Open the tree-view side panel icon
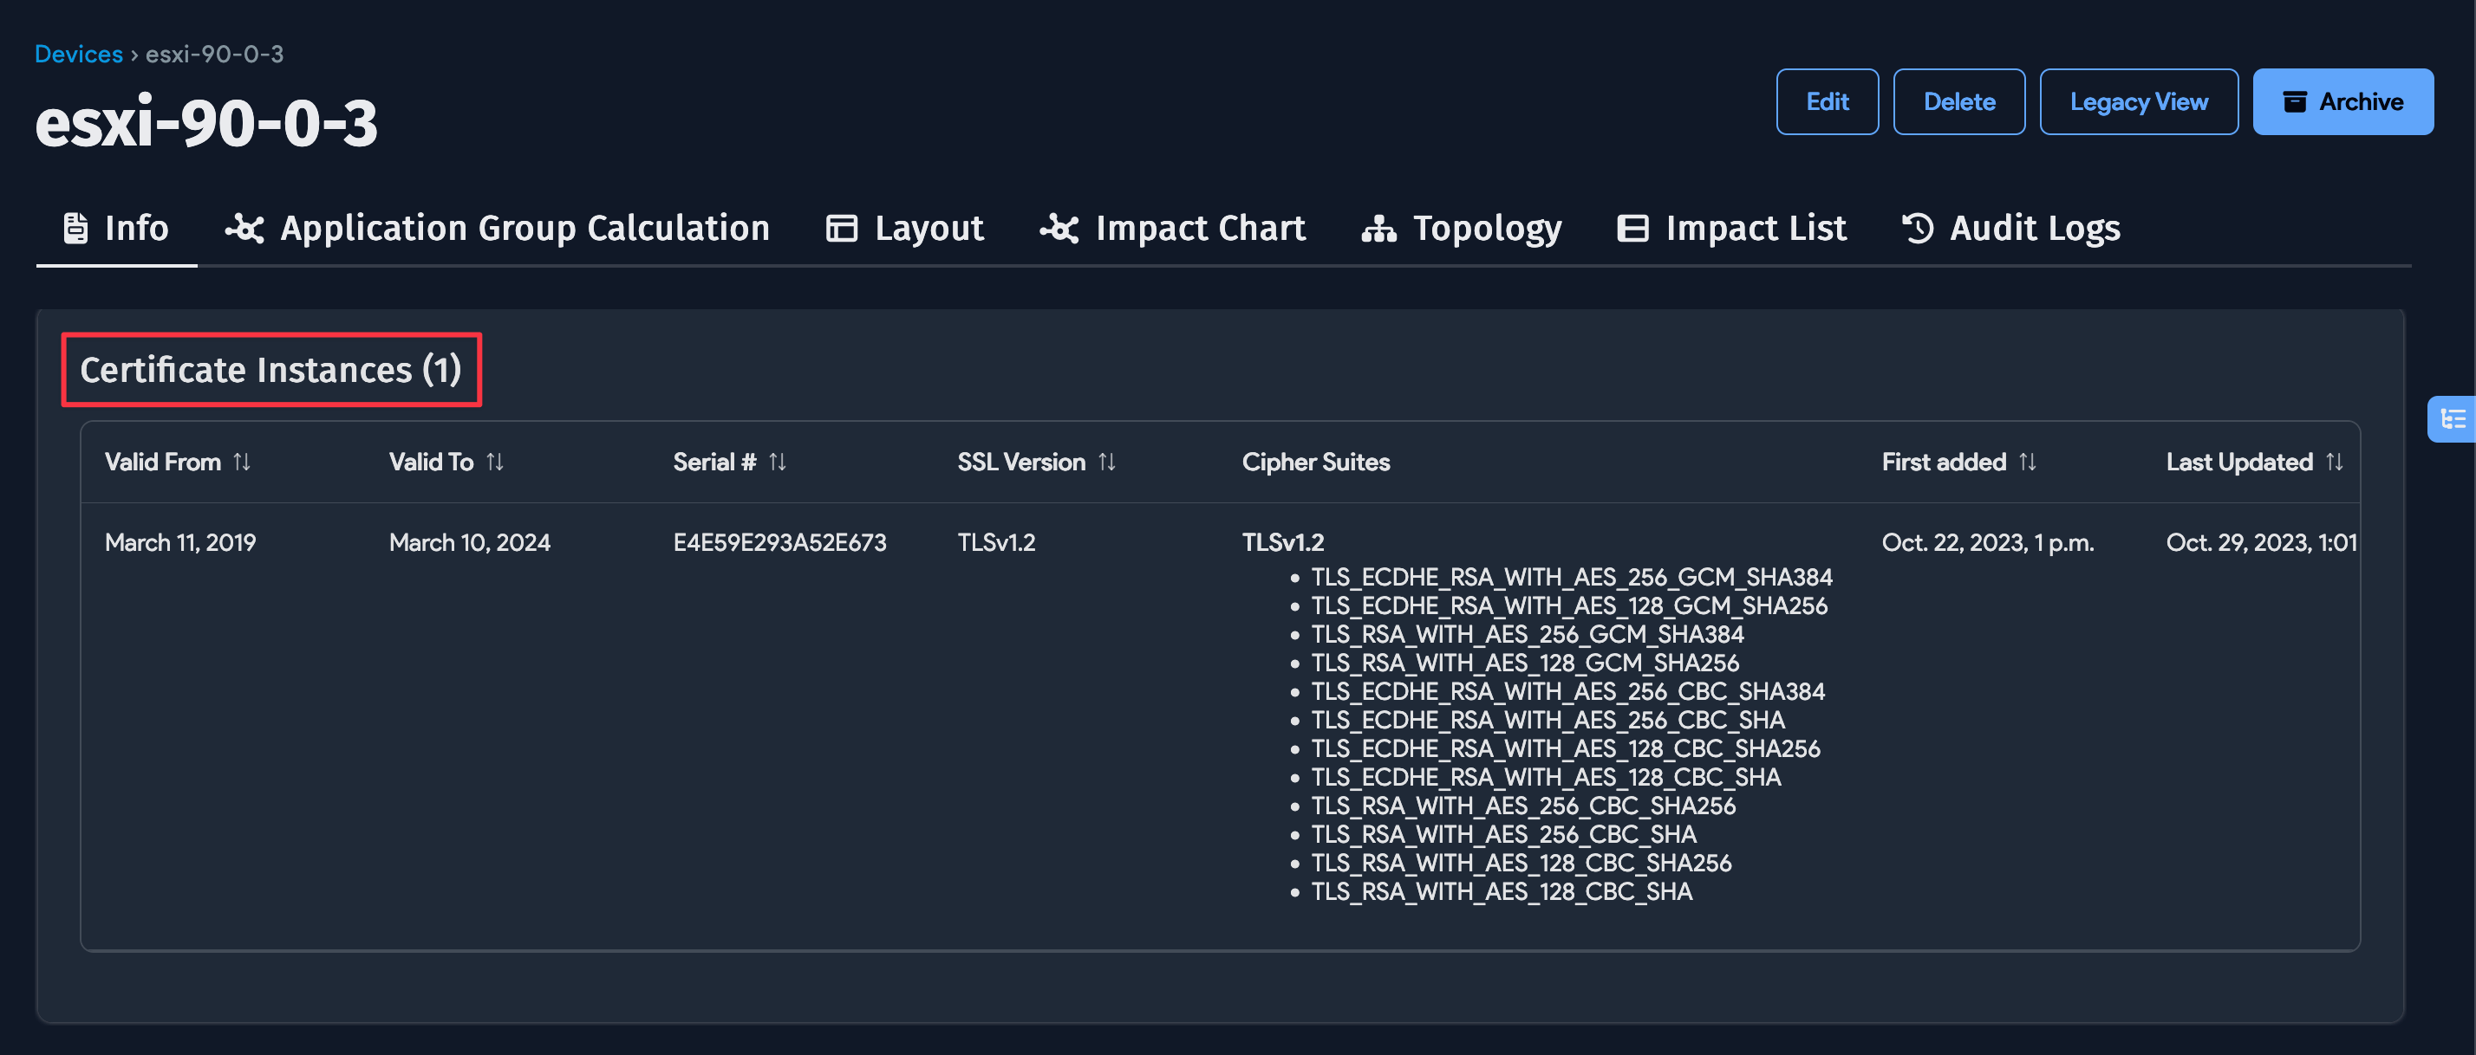 tap(2453, 418)
